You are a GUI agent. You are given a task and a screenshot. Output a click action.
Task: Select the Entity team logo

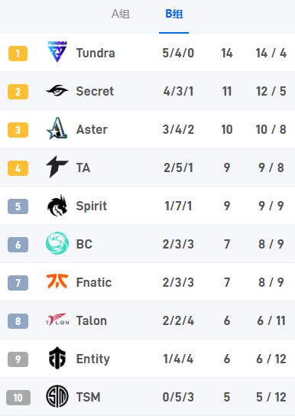pos(57,358)
